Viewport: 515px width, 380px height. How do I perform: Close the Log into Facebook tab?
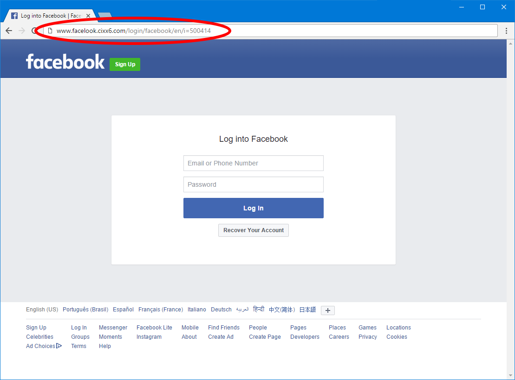[x=88, y=16]
